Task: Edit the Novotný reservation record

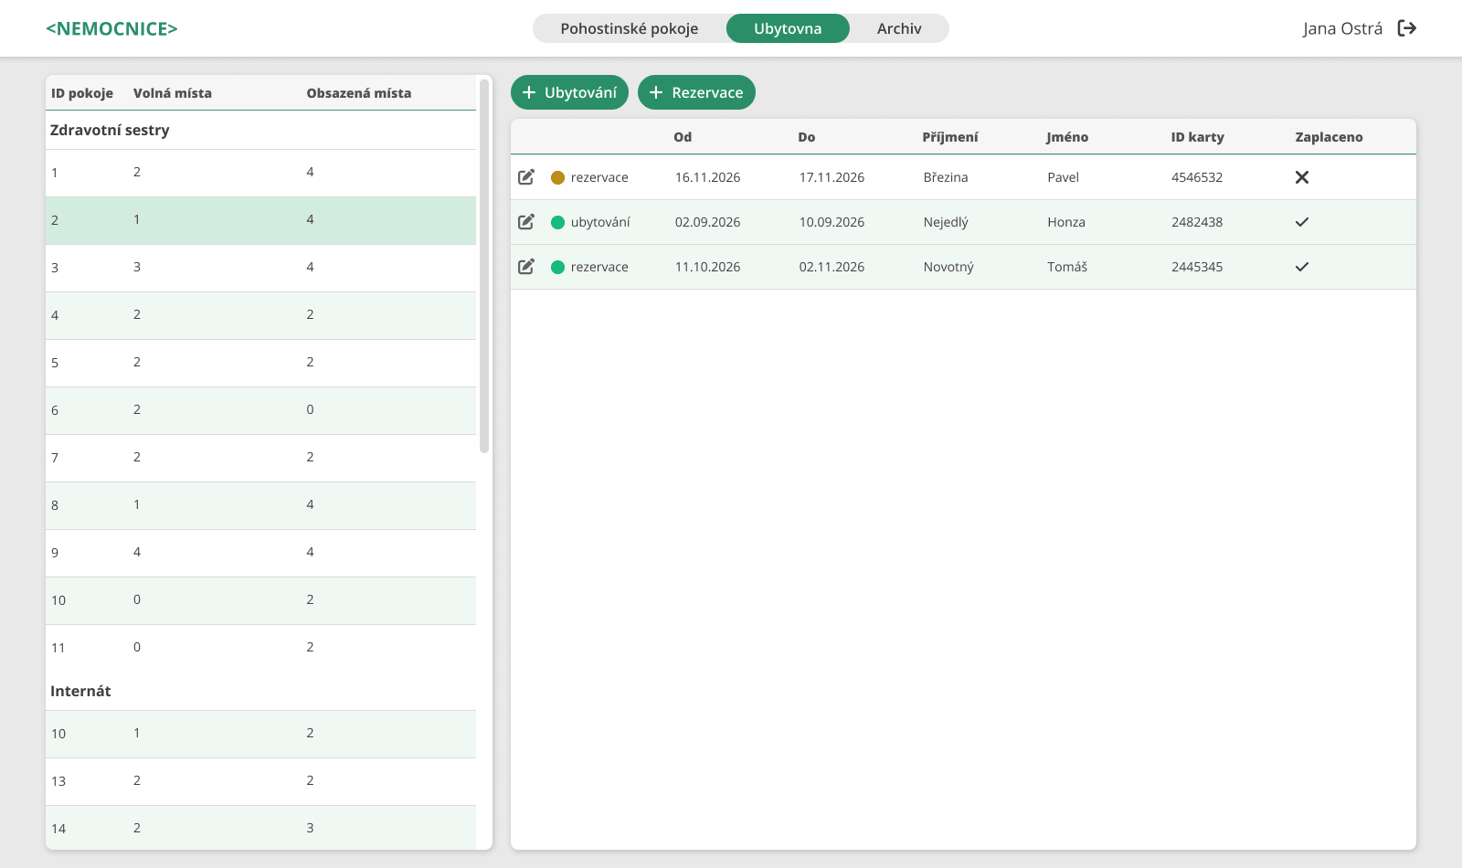Action: click(x=526, y=267)
